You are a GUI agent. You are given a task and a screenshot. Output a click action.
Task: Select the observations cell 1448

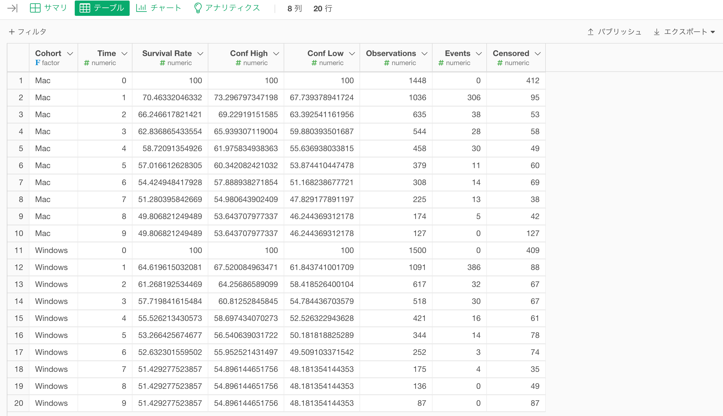point(396,81)
